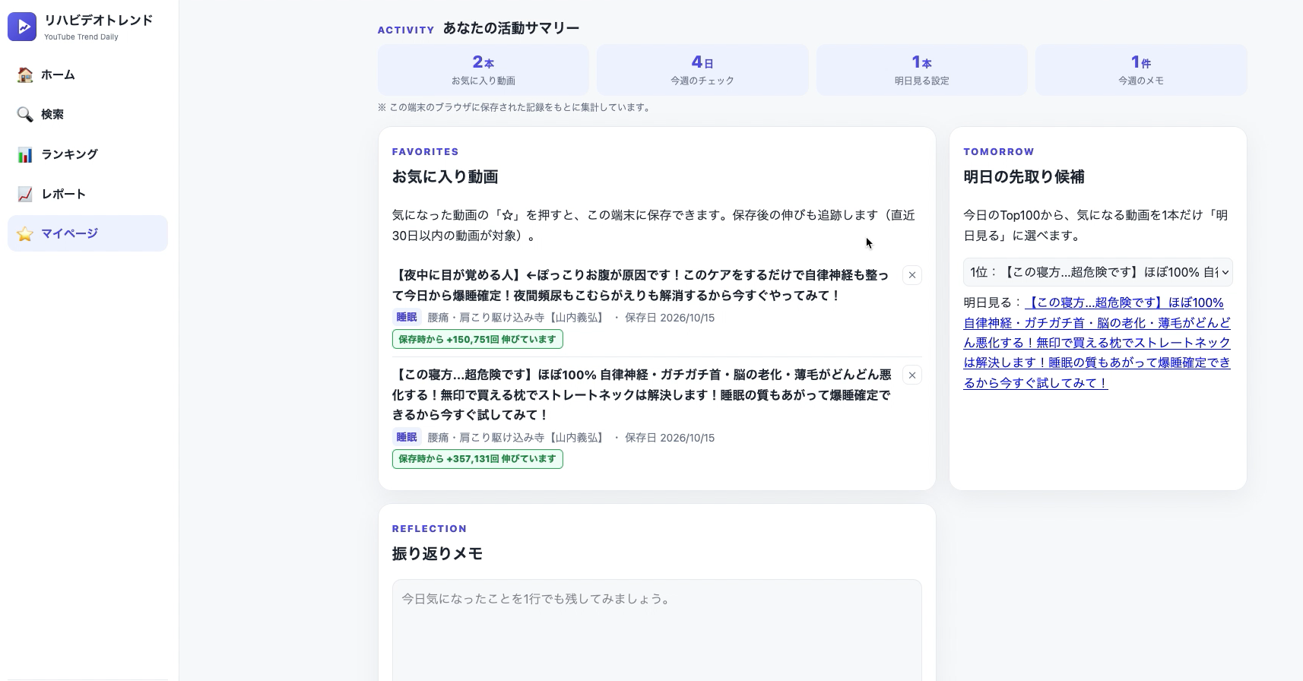The width and height of the screenshot is (1303, 681).
Task: Open the 検索 menu item
Action: coord(87,114)
